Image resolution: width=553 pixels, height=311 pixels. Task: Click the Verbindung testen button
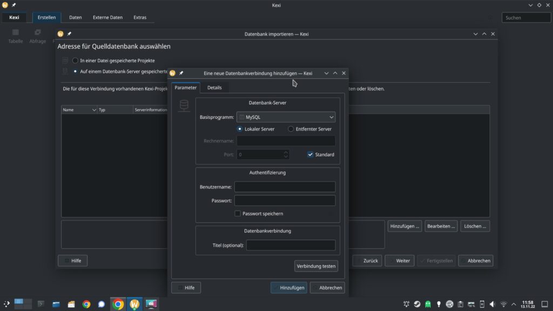(x=316, y=266)
